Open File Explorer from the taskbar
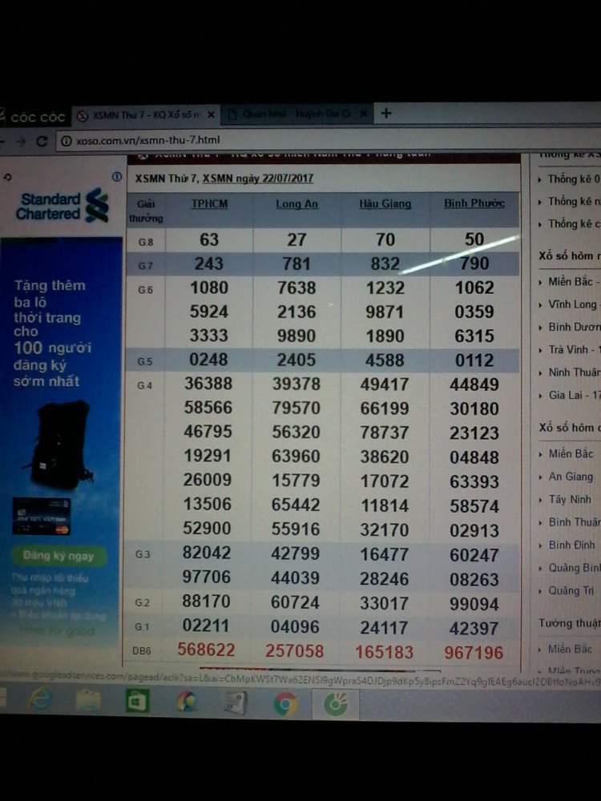This screenshot has width=601, height=801. pos(88,701)
